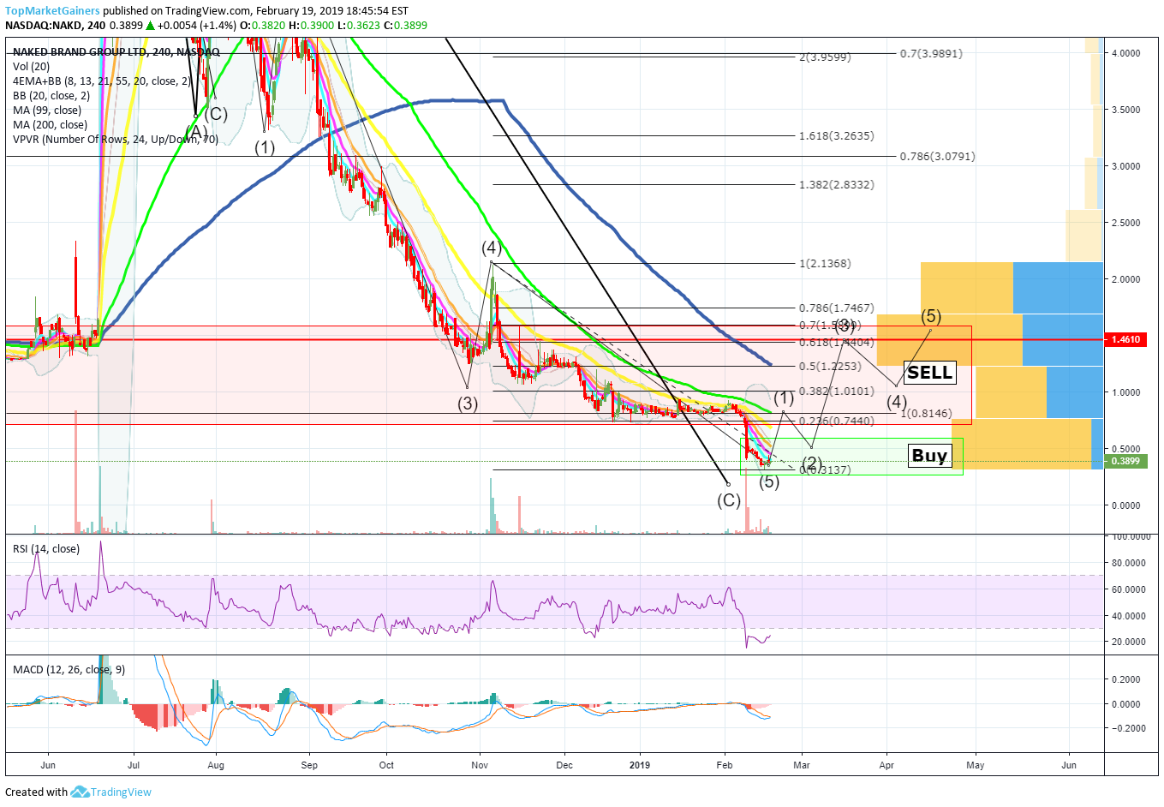Click the Jul label on time axis

coord(133,765)
